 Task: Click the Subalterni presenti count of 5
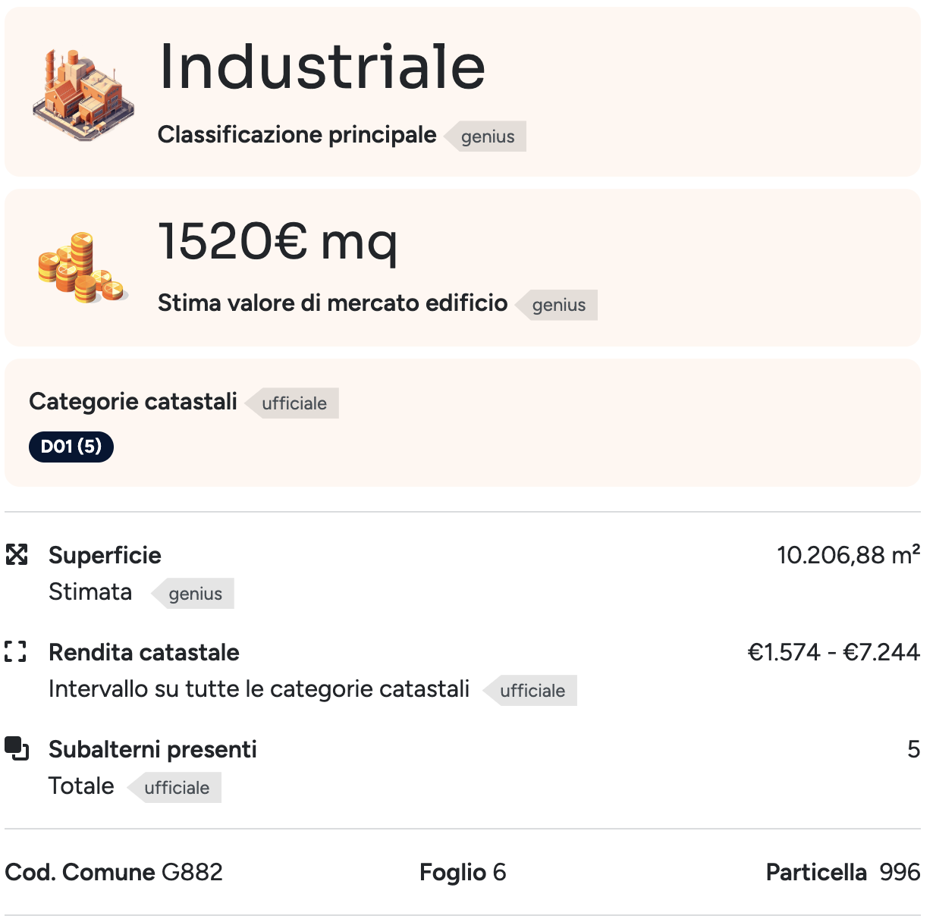coord(913,749)
